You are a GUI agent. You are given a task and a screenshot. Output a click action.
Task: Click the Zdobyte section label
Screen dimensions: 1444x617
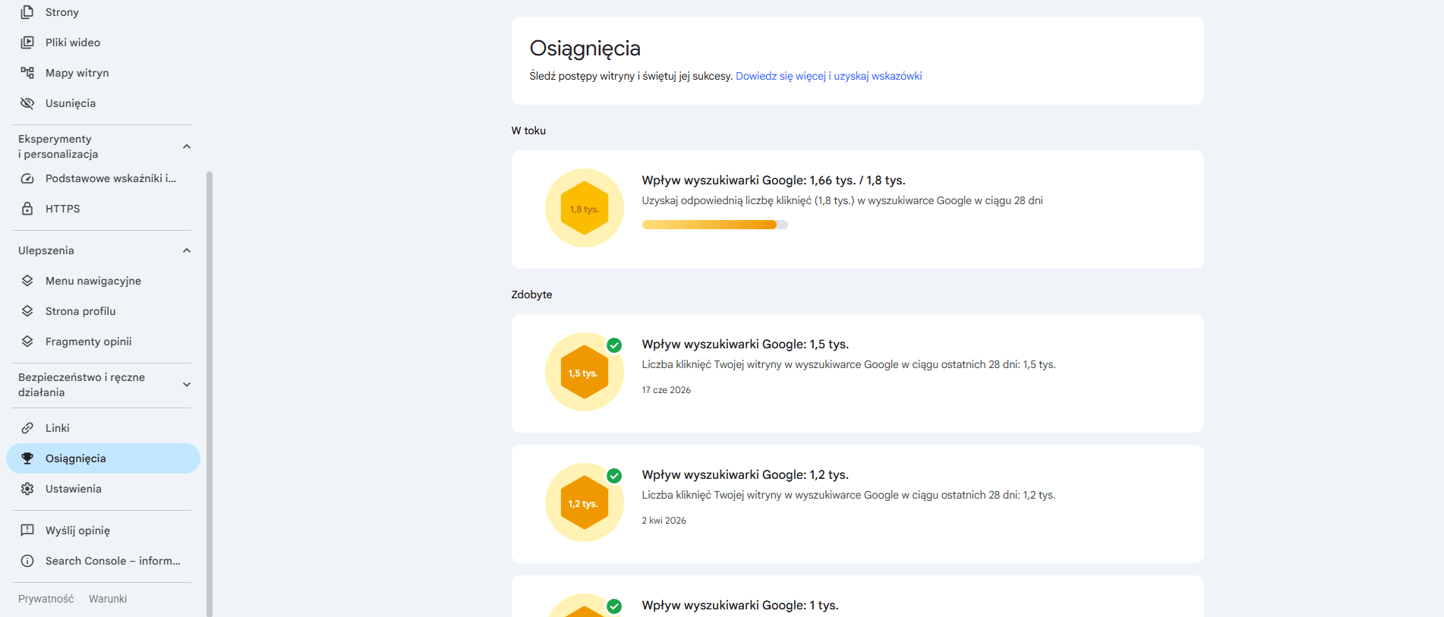(x=531, y=294)
